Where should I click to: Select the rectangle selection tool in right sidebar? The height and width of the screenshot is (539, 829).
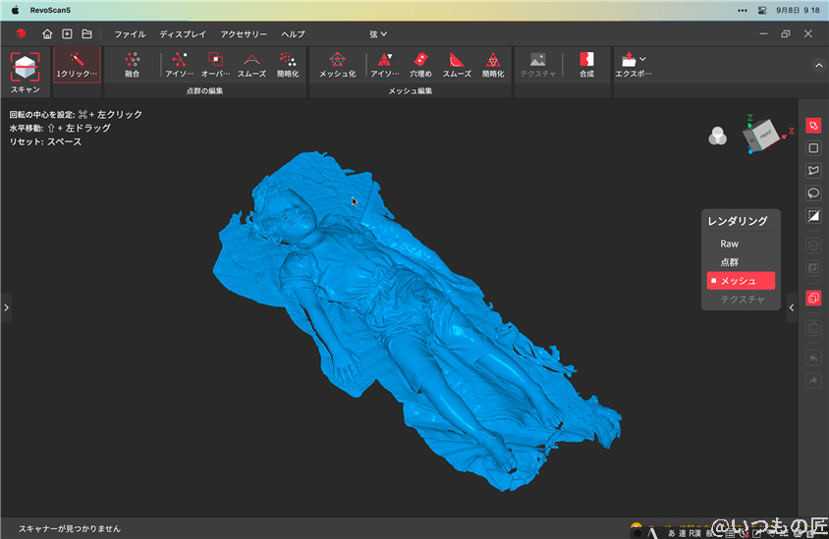(x=813, y=148)
